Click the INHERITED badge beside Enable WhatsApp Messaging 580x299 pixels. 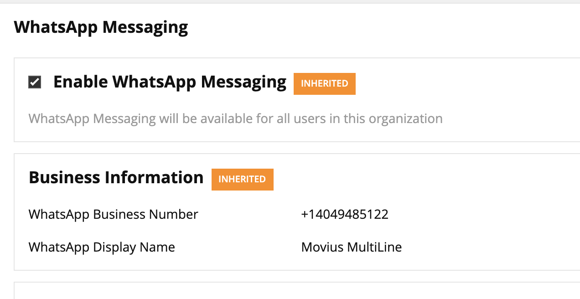324,83
